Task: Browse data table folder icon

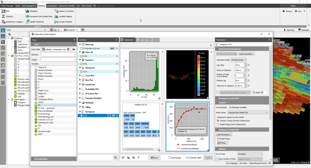Action: click(74, 49)
